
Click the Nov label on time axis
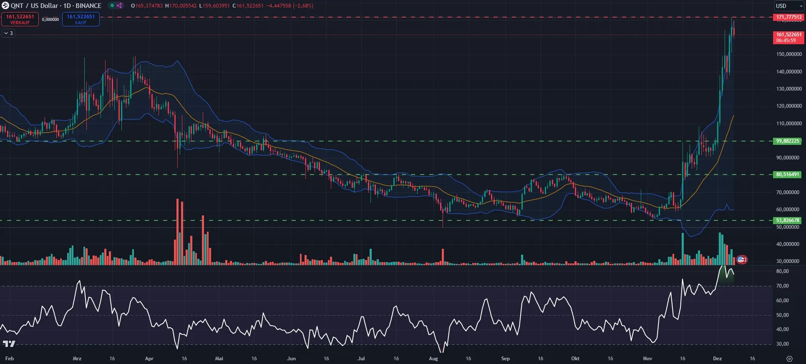point(647,359)
